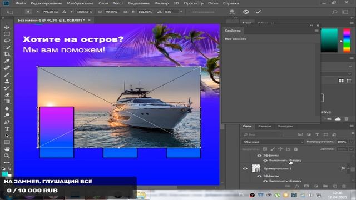Select the Eyedropper tool
This screenshot has width=356, height=200.
(x=7, y=61)
